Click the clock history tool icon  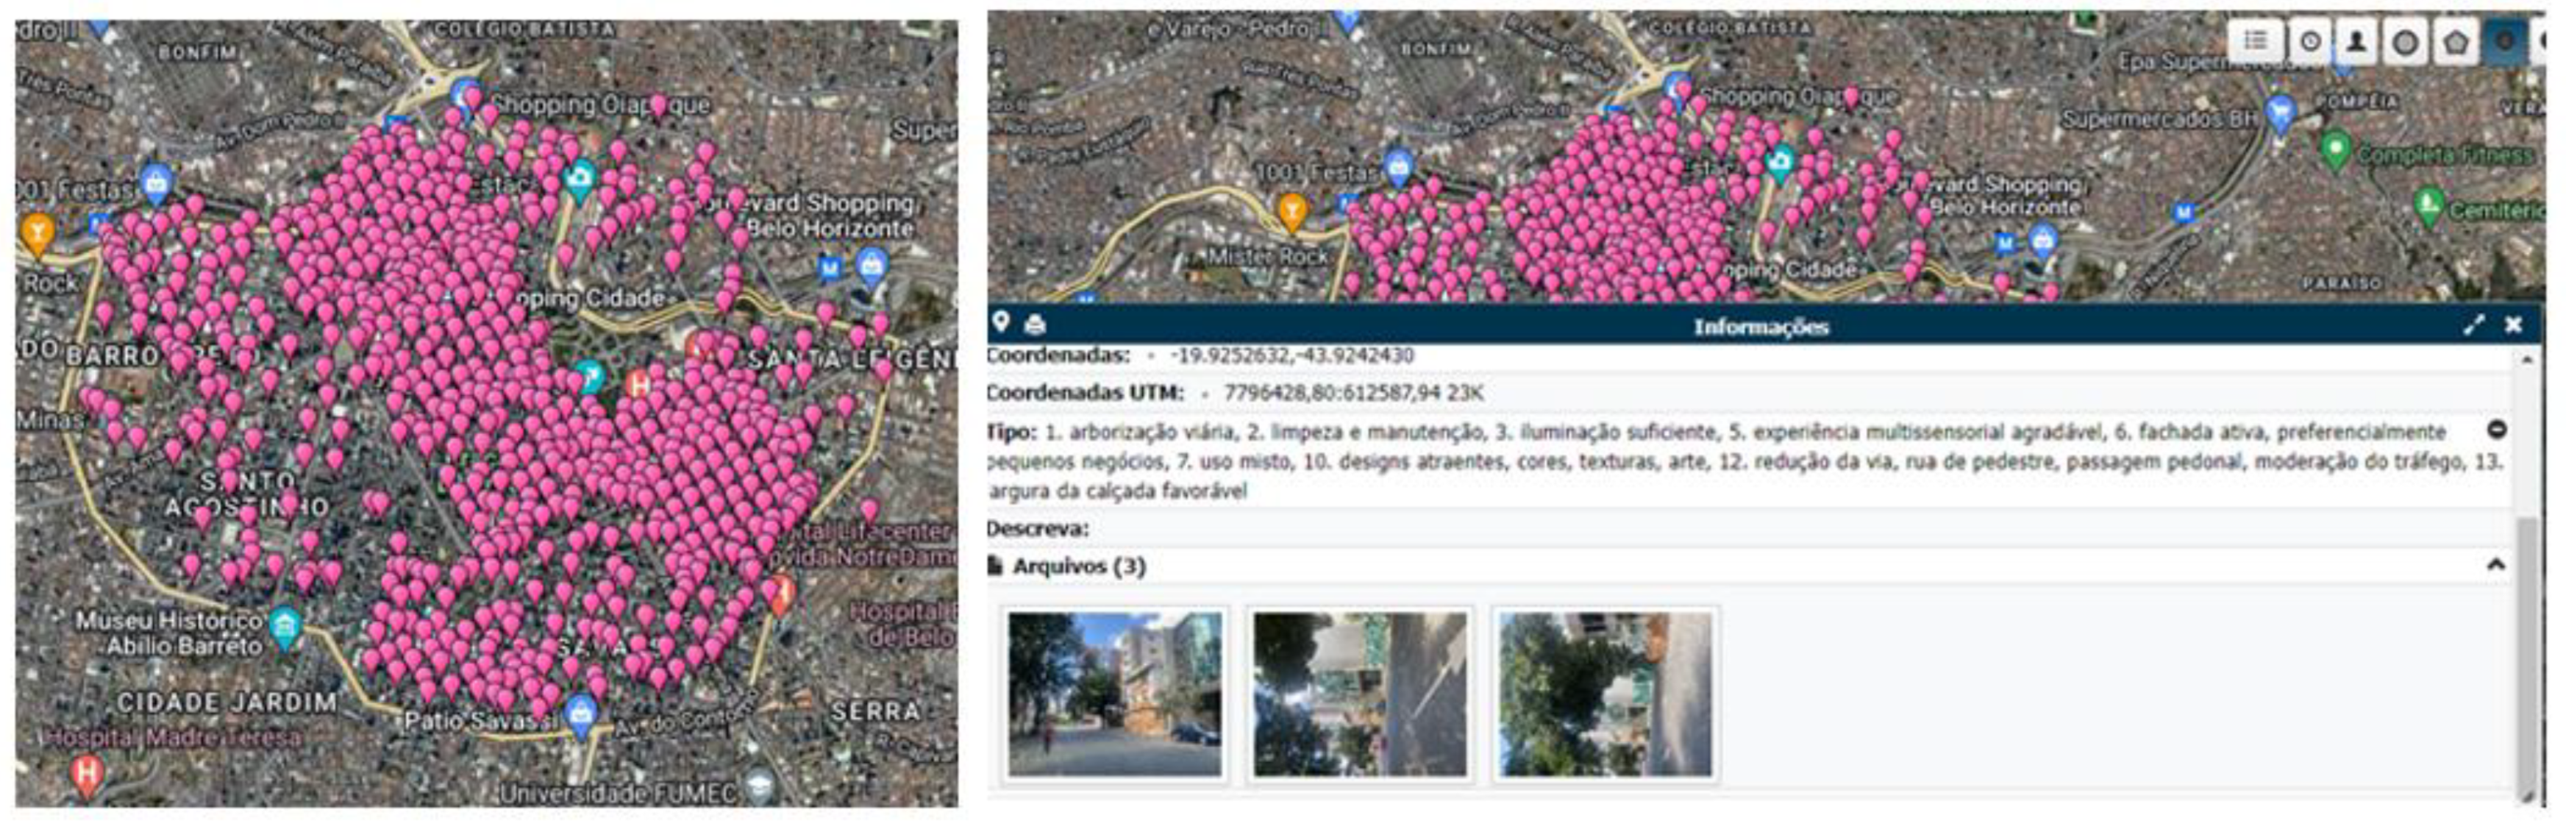pyautogui.click(x=2309, y=42)
